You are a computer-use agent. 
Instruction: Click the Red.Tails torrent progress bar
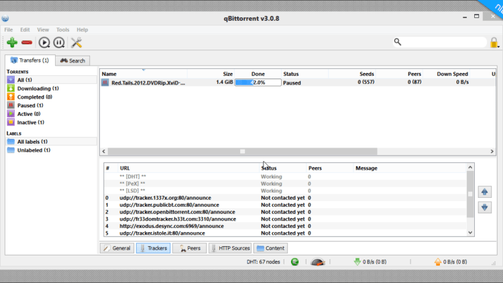pyautogui.click(x=258, y=82)
